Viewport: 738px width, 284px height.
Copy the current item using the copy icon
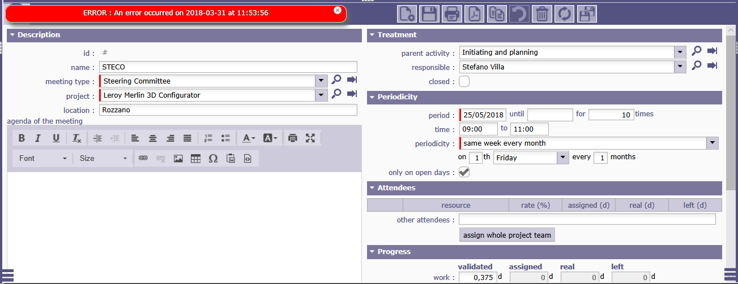[x=497, y=14]
